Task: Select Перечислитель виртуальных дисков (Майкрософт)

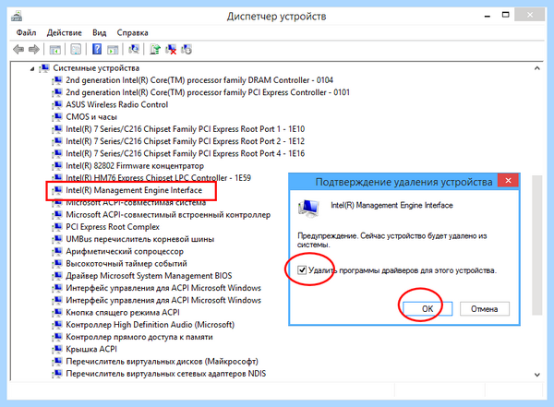Action: 162,362
